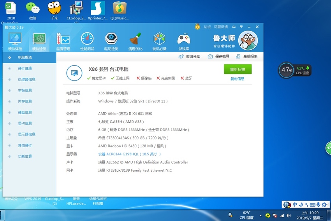Open 硬件体检 hardware checkup section

(15, 42)
